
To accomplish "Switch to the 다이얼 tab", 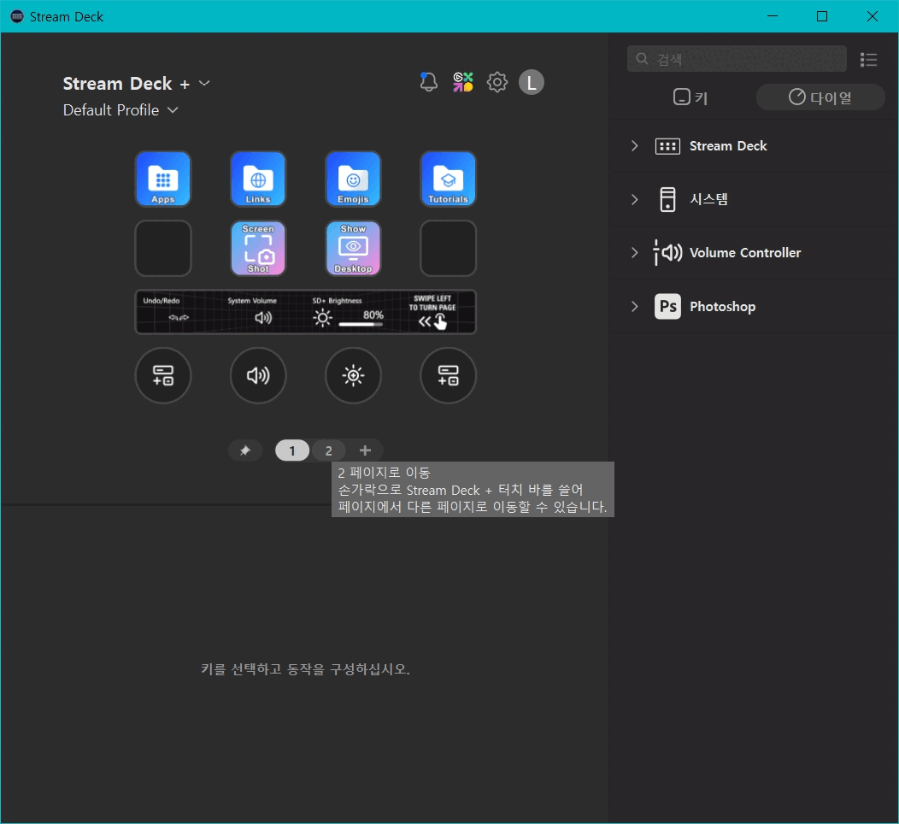I will click(820, 97).
